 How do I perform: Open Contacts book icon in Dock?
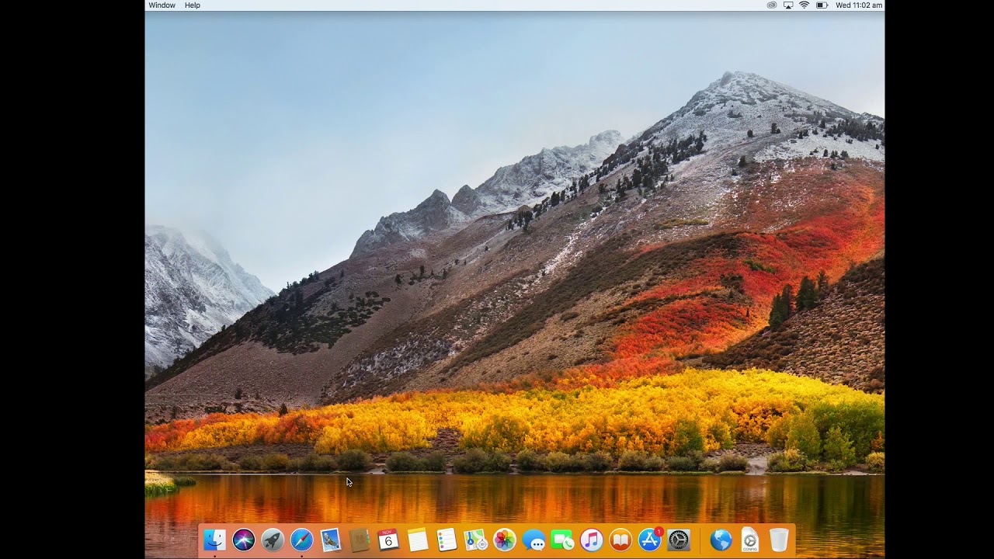click(x=360, y=540)
